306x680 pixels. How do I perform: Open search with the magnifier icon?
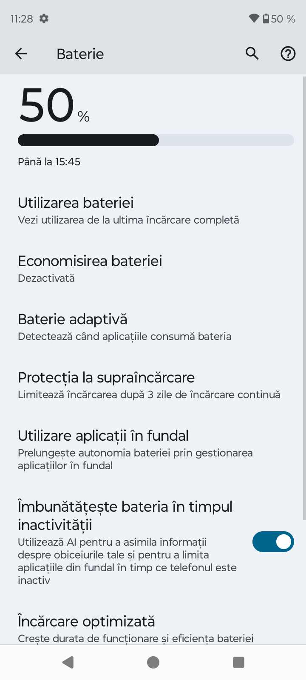pyautogui.click(x=252, y=54)
